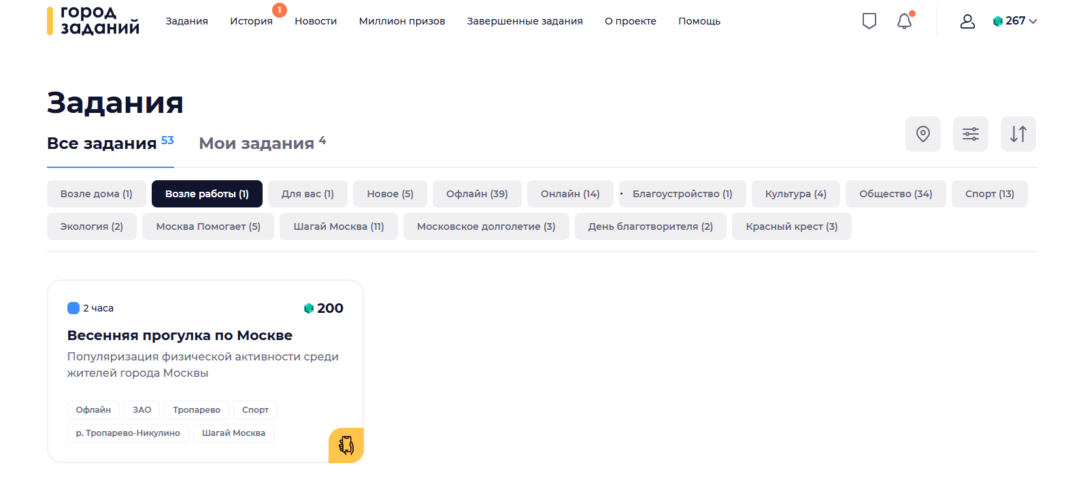Toggle the Возле дома (1) filter
Viewport: 1066px width, 489px height.
[x=97, y=194]
